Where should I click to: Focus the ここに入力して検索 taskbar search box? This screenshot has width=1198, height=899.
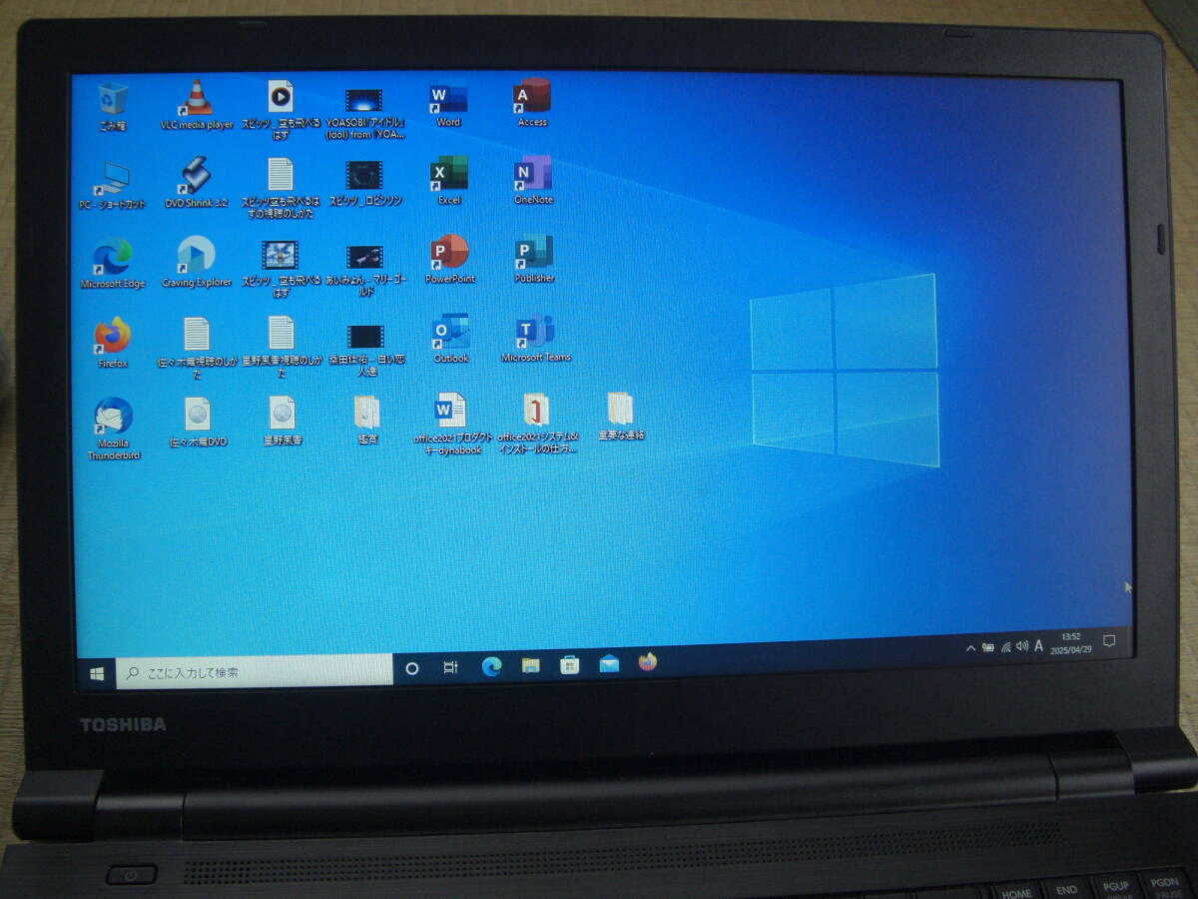[x=255, y=671]
